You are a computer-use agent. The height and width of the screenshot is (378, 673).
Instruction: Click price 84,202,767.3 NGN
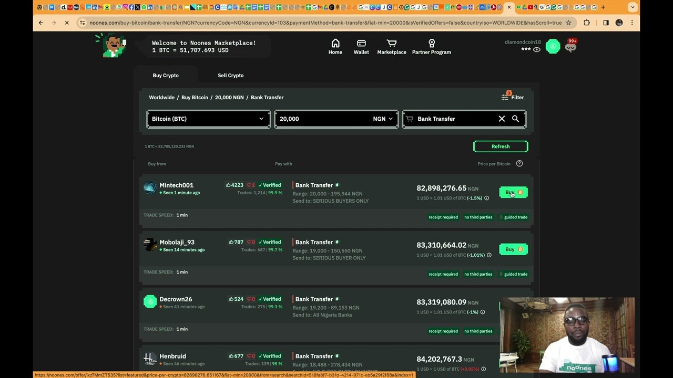[x=445, y=359]
